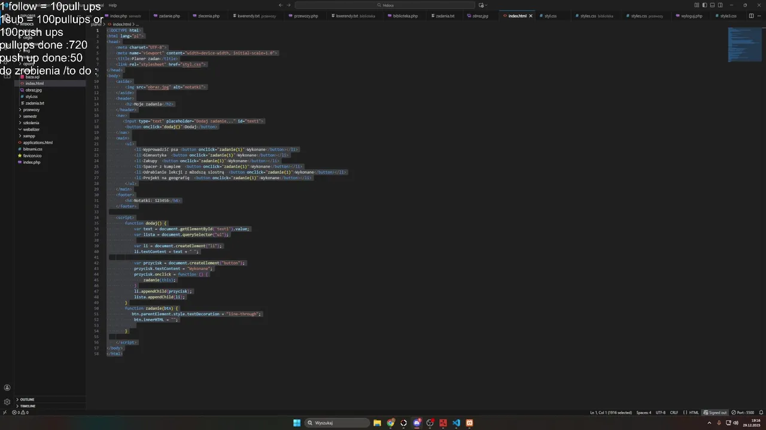Open Chrome from the taskbar
This screenshot has width=766, height=430.
point(391,423)
